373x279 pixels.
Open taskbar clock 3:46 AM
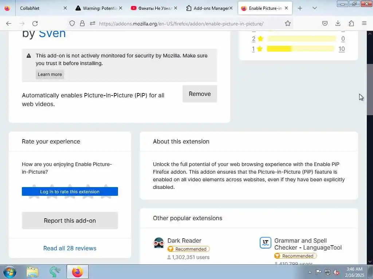(x=354, y=272)
